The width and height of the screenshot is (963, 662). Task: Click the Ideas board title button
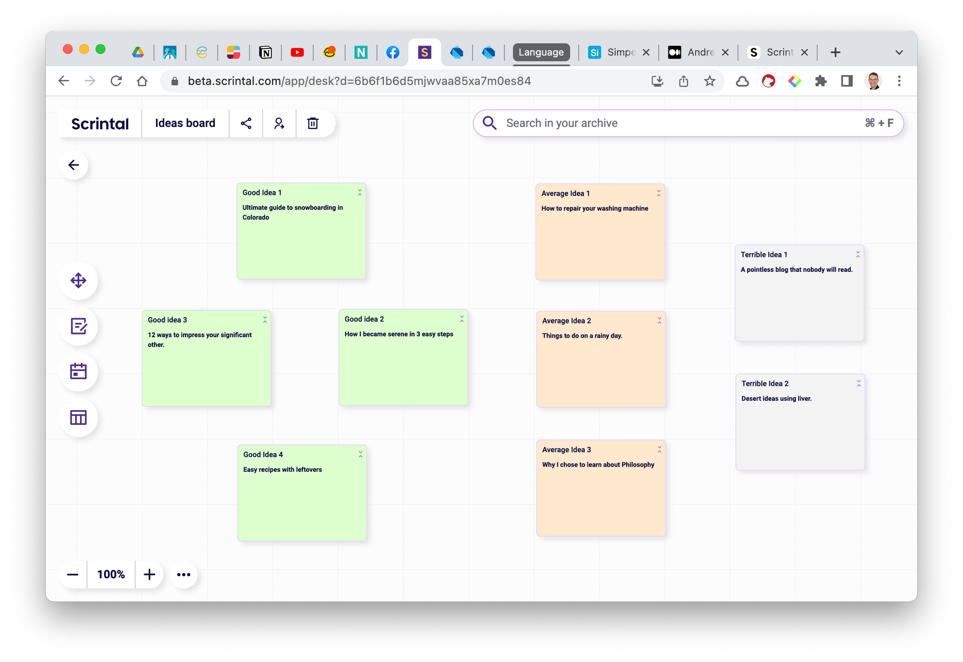click(185, 124)
